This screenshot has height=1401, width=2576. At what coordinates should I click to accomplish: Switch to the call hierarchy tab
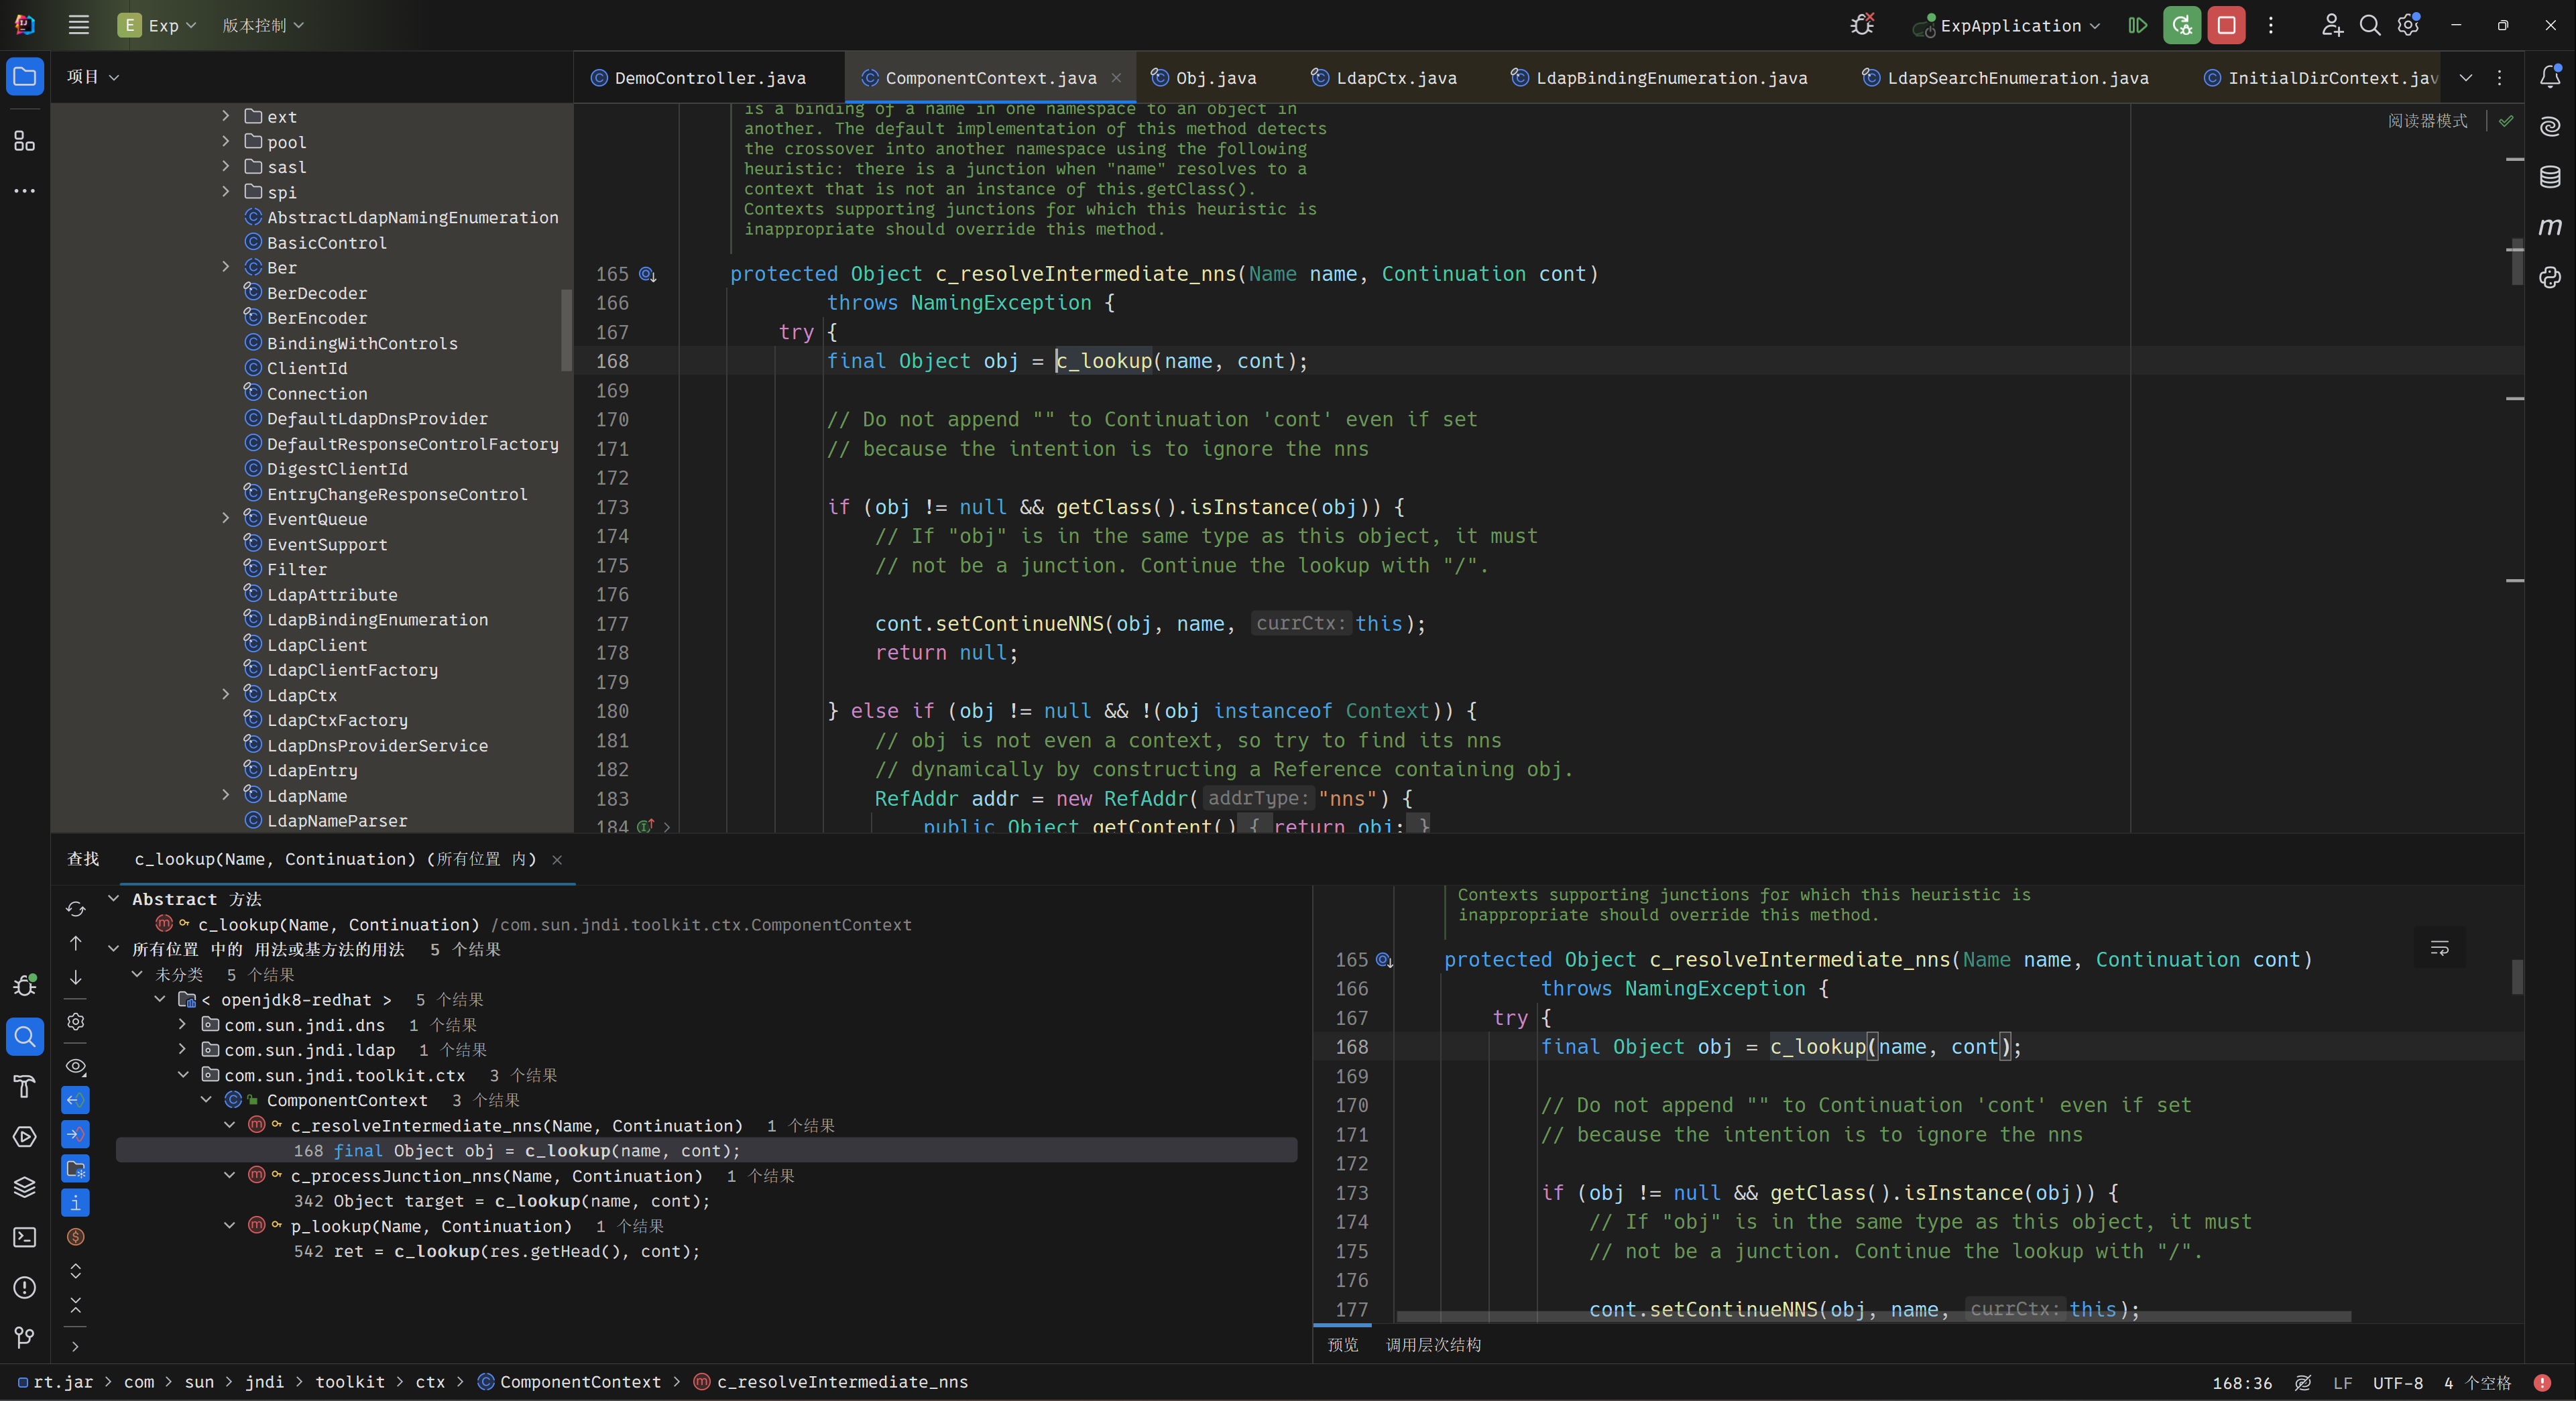(1432, 1345)
